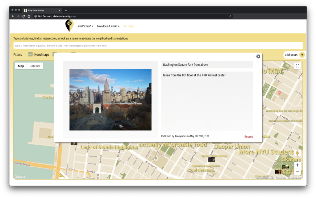Bookmark this page with star icon

230,16
